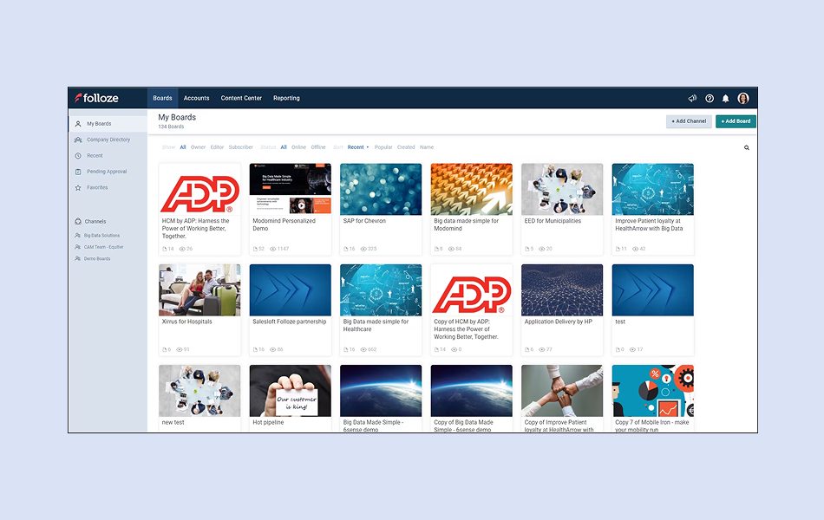Filter boards by Owner
Screen dimensions: 824x520
click(198, 147)
